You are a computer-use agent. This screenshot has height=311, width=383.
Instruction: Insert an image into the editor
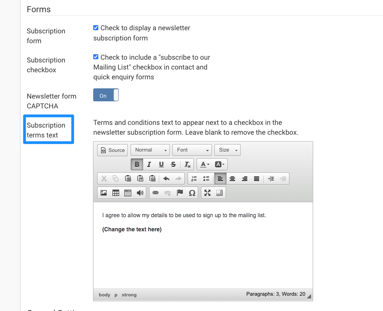(x=103, y=193)
